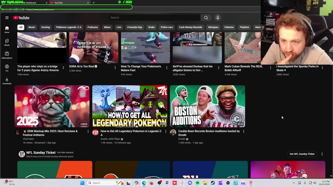
Task: Open 'How to Get All Legendary Pokemon' title
Action: coord(131,133)
